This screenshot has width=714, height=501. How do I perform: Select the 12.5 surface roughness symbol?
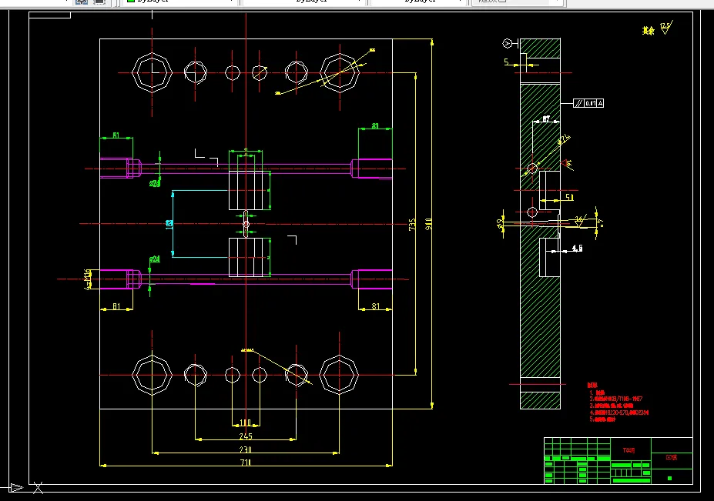pyautogui.click(x=665, y=28)
